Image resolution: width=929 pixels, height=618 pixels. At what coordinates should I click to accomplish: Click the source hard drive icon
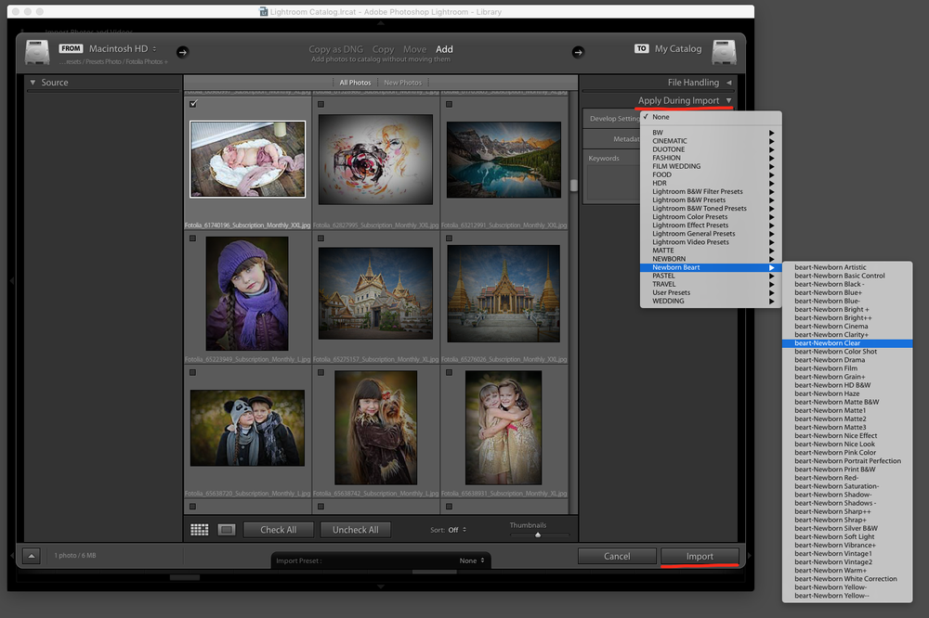37,52
